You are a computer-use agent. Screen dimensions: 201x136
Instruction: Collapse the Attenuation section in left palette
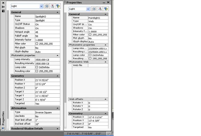coord(57,108)
